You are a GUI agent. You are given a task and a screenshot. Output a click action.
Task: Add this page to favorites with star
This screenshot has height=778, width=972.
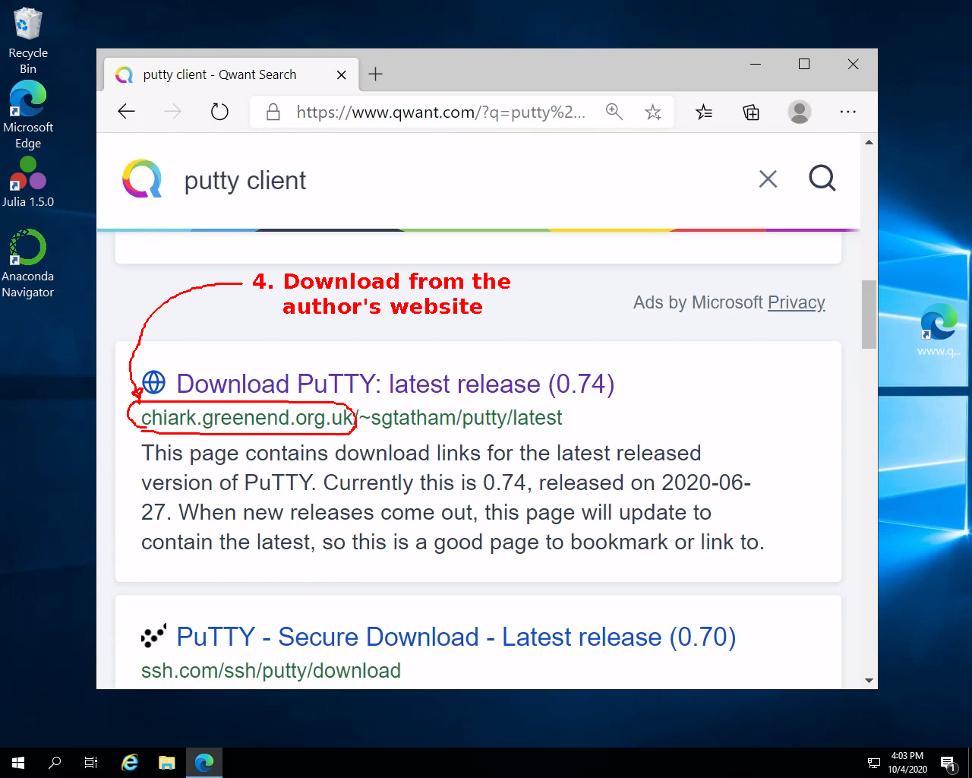(653, 112)
